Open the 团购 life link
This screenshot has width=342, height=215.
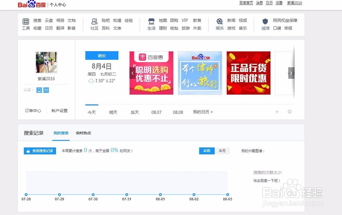[174, 21]
